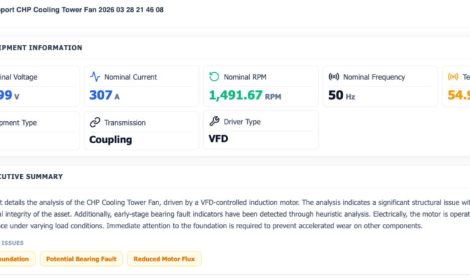Click the Executive Summary section heading
The image size is (470, 279).
point(31,177)
